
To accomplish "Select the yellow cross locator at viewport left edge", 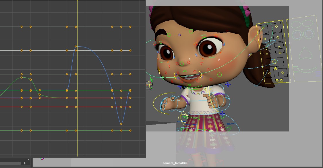I will (x=149, y=84).
